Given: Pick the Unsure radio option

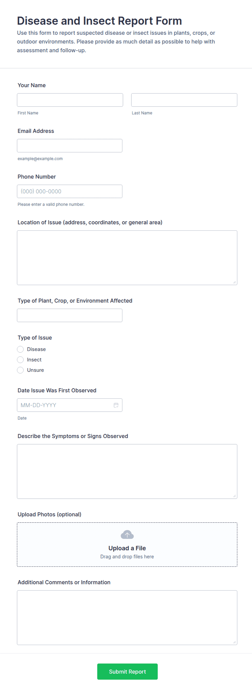Looking at the screenshot, I should coord(20,370).
